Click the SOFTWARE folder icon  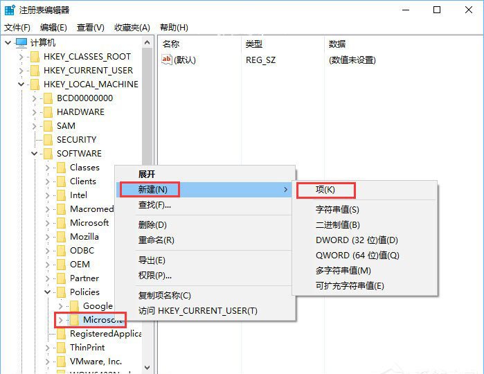[48, 154]
